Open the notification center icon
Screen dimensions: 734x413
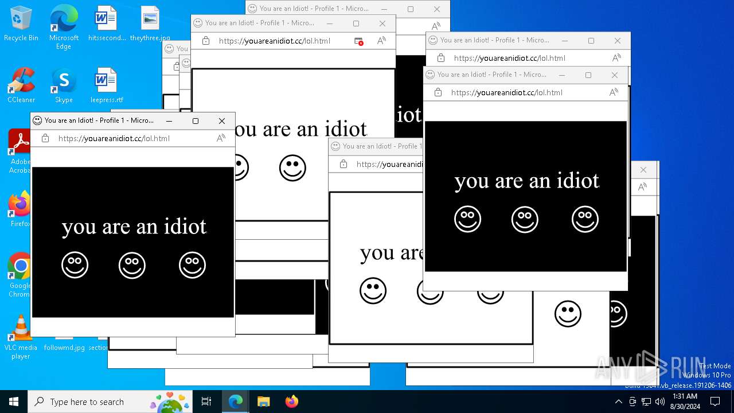click(x=715, y=402)
